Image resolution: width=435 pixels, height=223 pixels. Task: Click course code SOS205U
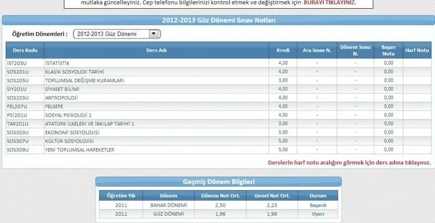pyautogui.click(x=18, y=81)
